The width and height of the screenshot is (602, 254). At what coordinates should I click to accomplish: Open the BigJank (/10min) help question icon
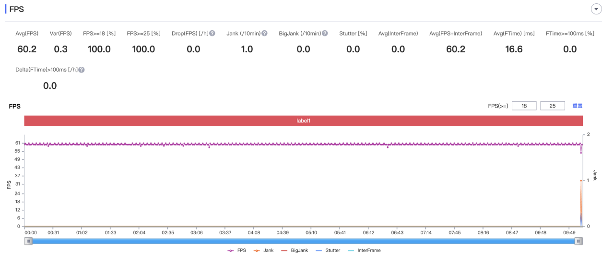pos(325,34)
